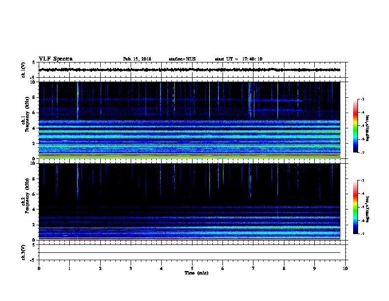The image size is (389, 301).
Task: Select the date 'Feb. 15, 2018'
Action: point(137,59)
